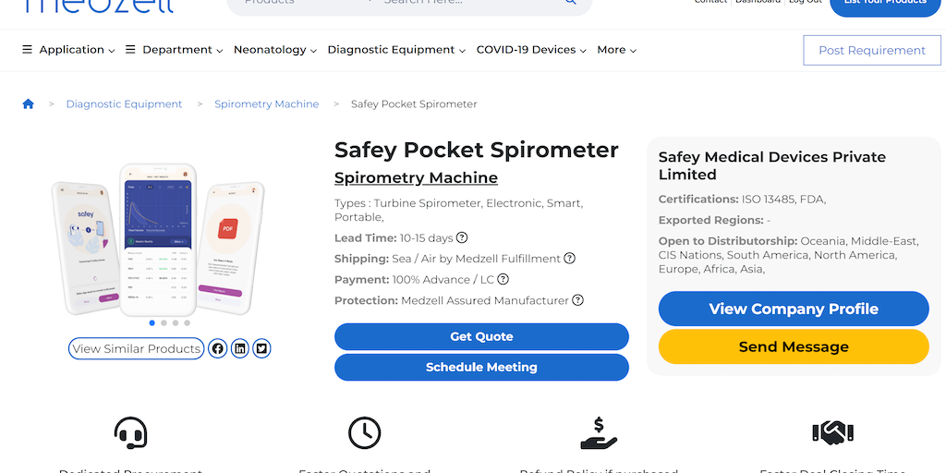The height and width of the screenshot is (473, 946).
Task: Click the Get Quote button
Action: point(481,336)
